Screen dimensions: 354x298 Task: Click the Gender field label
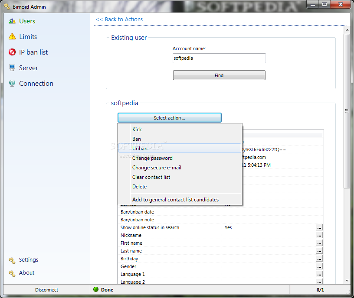pyautogui.click(x=128, y=266)
